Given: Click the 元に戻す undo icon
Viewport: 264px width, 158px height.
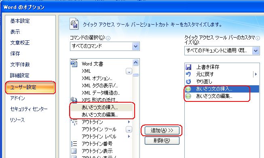Looking at the screenshot, I should click(x=188, y=74).
